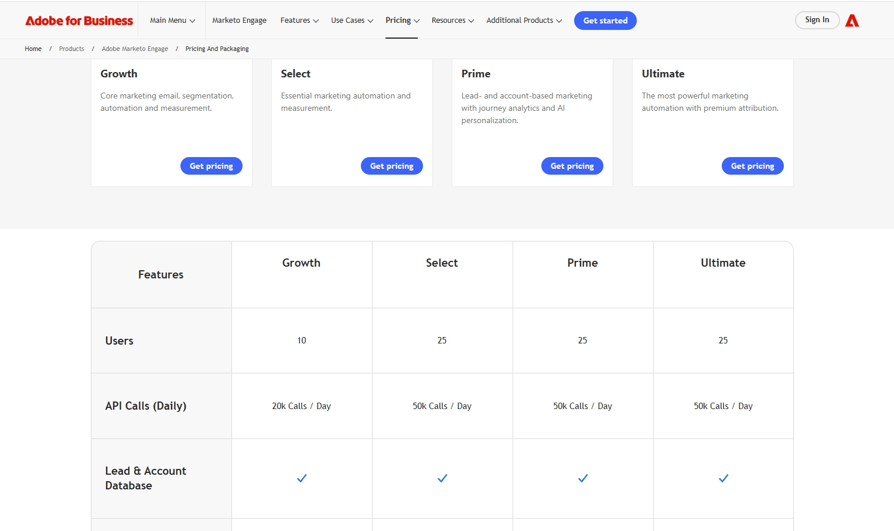The width and height of the screenshot is (894, 531).
Task: Open the Additional Products menu
Action: point(524,21)
